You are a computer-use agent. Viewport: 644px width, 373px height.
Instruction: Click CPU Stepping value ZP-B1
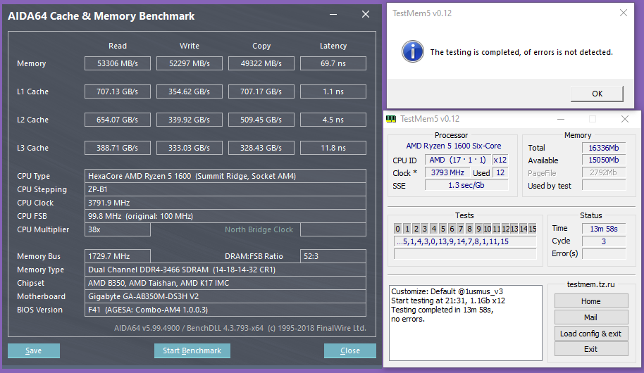click(225, 189)
